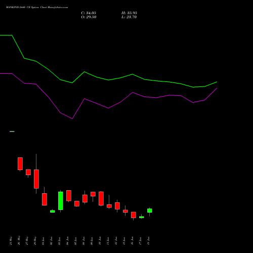The height and width of the screenshot is (253, 253).
Task: Click the red candlestick for 01 Jun
Action: 45,199
